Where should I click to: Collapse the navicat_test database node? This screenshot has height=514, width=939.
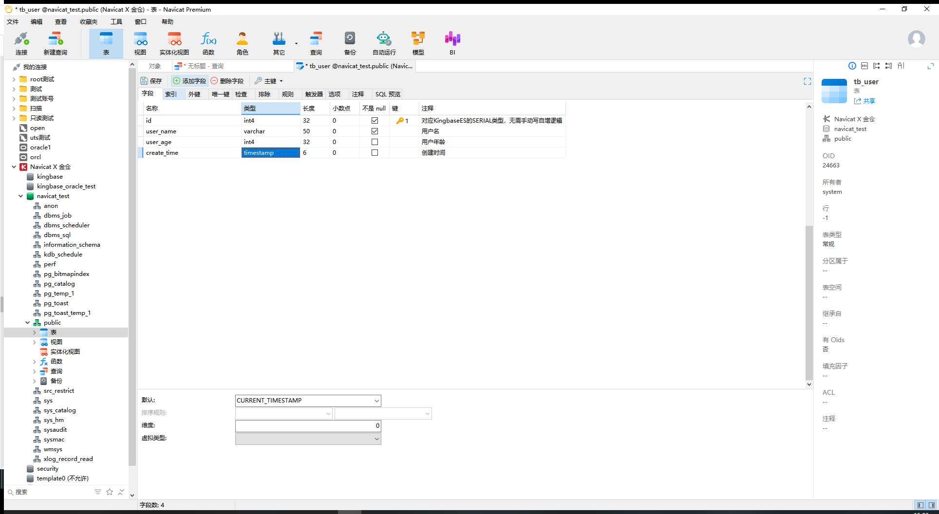[20, 196]
